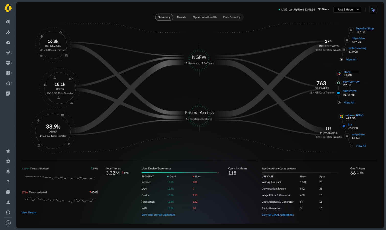Open the Data Security tab
The image size is (386, 230).
click(232, 17)
